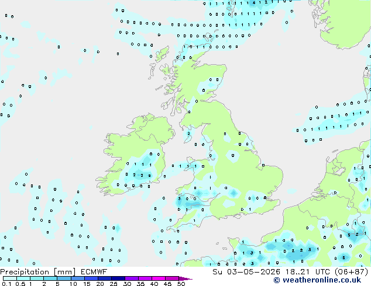The width and height of the screenshot is (371, 286).
Task: Click the "15" legend scale label
Action: tap(87, 284)
